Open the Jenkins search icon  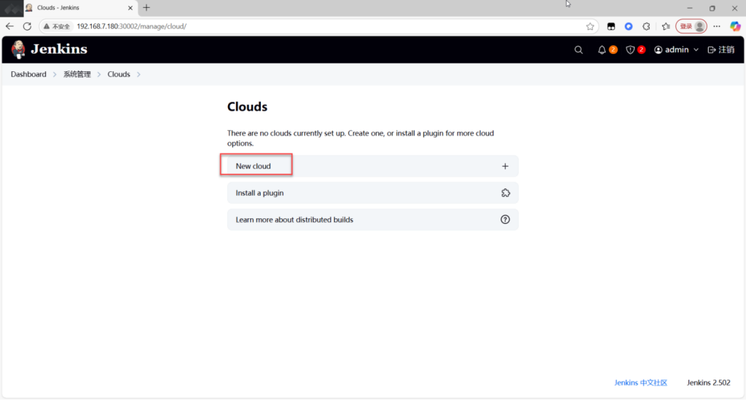coord(578,50)
